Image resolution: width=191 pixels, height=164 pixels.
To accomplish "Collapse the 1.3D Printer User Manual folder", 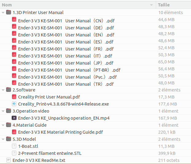I will coord(3,13).
